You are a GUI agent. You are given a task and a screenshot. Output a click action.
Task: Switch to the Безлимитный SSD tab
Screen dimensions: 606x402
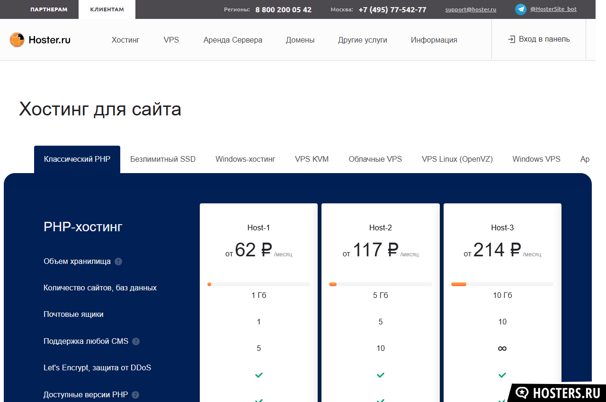click(x=163, y=159)
